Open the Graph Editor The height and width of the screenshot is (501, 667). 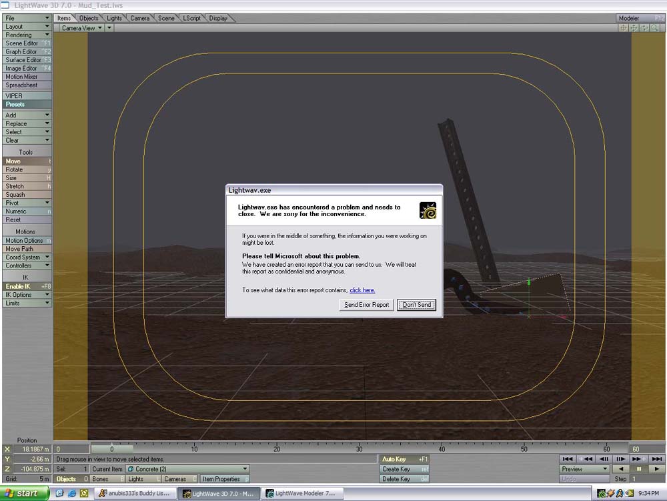27,51
